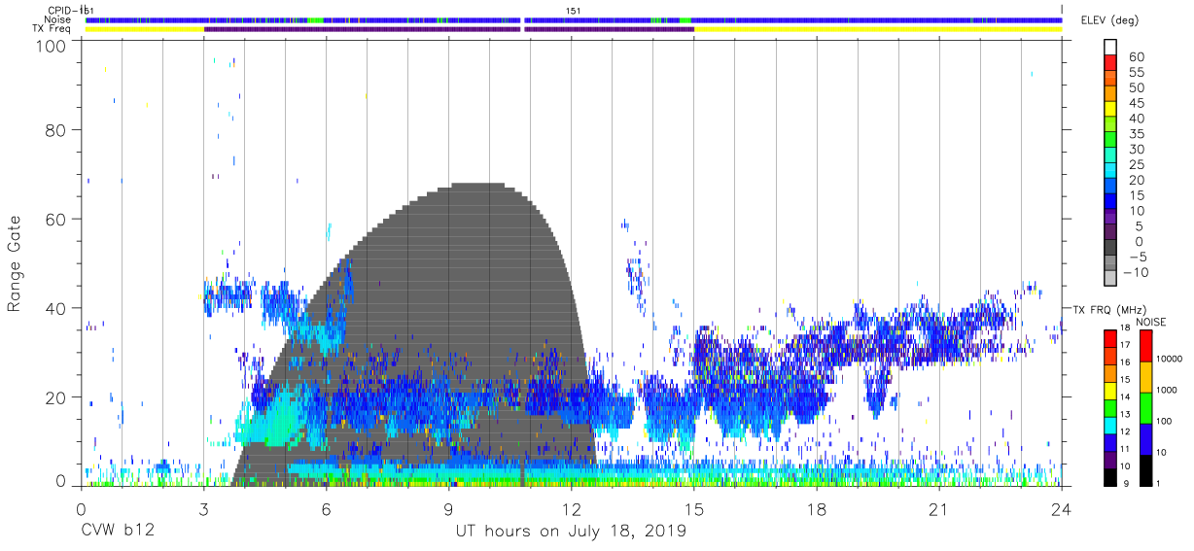Click the 50 label on ELEV colorbar

(x=1137, y=87)
